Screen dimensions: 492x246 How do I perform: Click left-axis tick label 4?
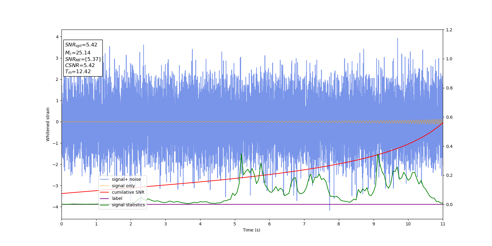(57, 37)
